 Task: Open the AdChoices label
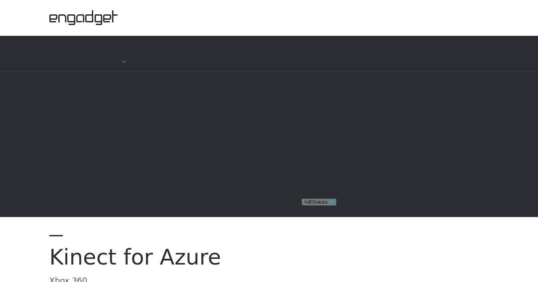point(316,202)
